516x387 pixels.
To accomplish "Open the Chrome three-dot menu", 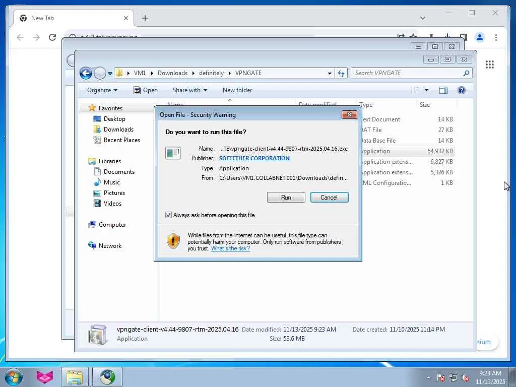I will [496, 37].
